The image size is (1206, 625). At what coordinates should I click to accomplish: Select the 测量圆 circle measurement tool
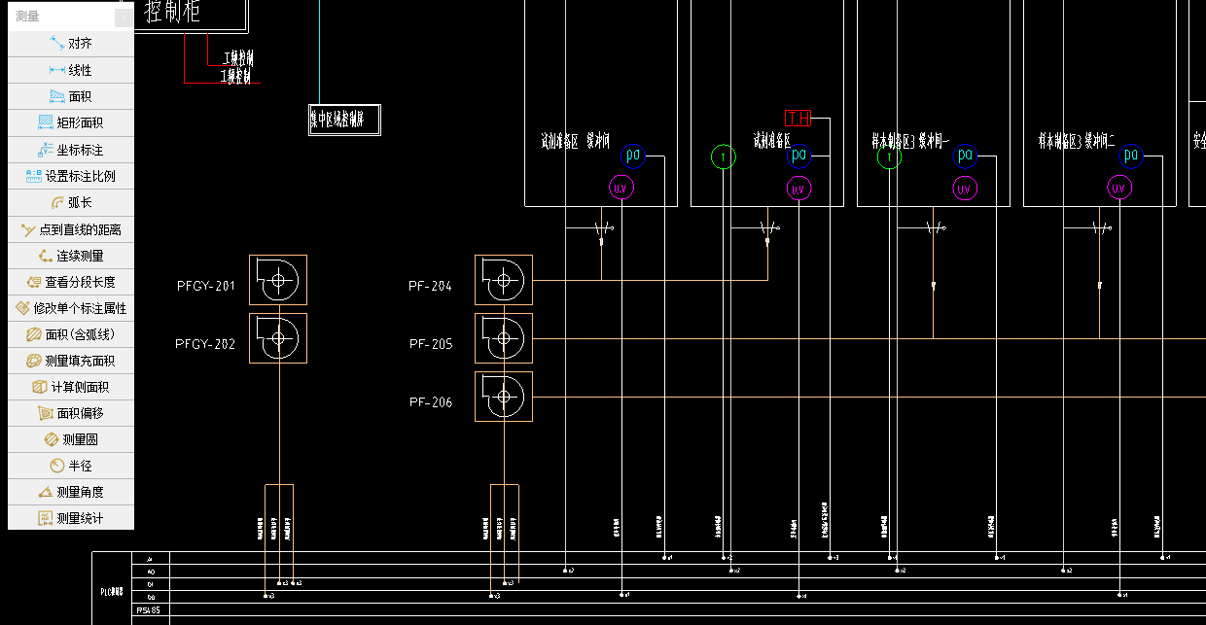[70, 439]
